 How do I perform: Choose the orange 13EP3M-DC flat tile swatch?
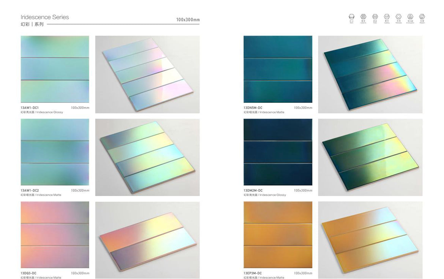(278, 235)
